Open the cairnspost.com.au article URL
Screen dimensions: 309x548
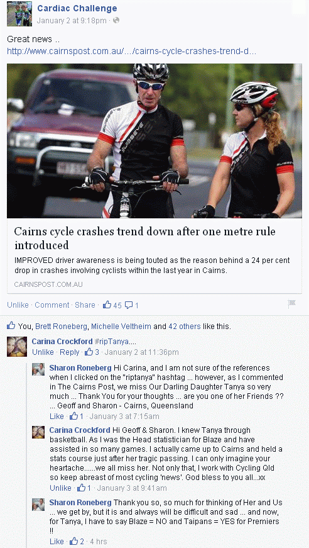coord(132,52)
